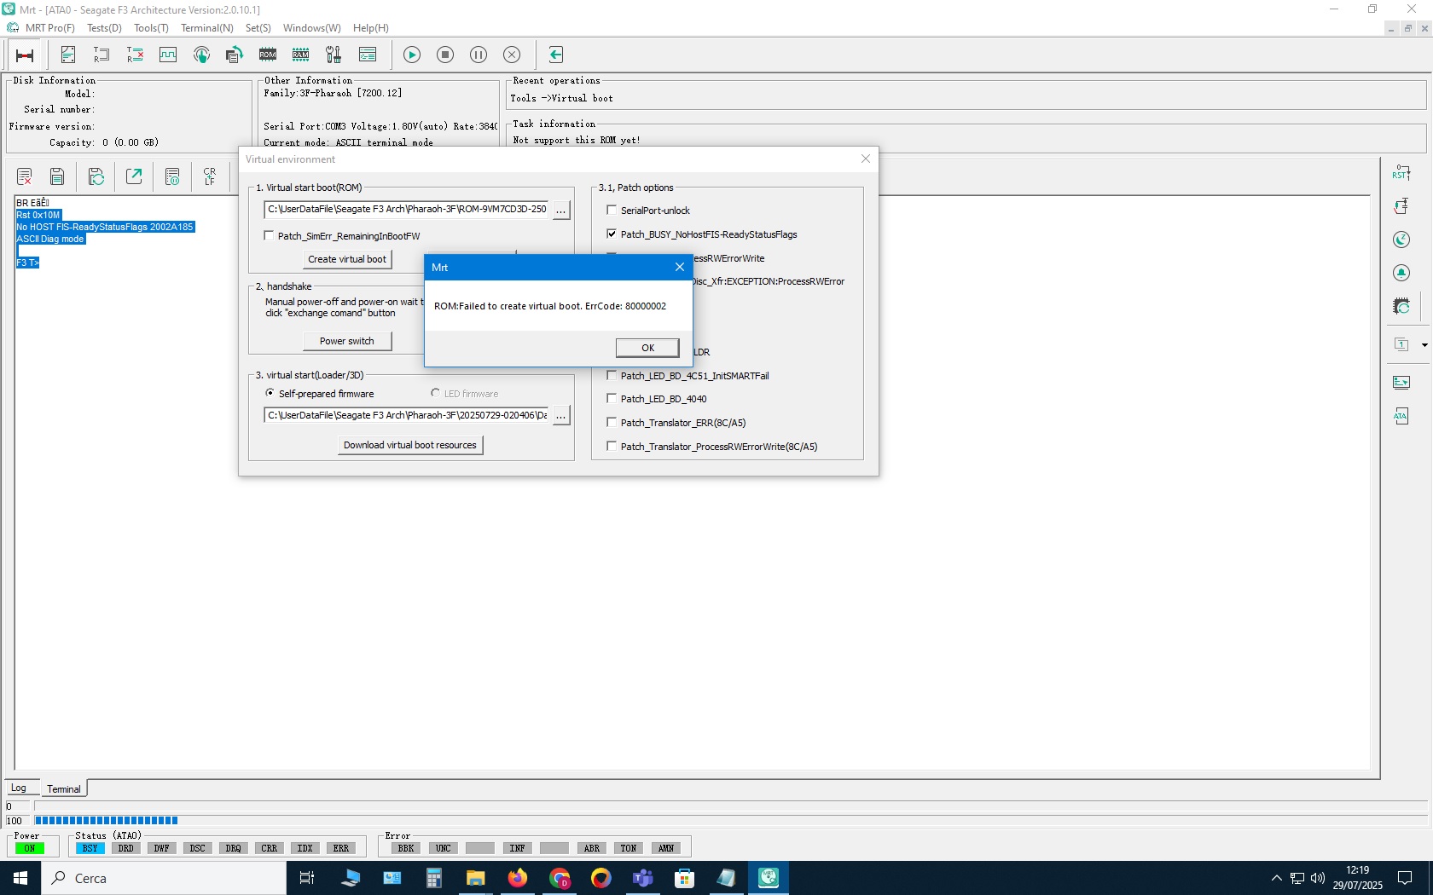Click the circled X cancel toolbar icon

[x=512, y=55]
